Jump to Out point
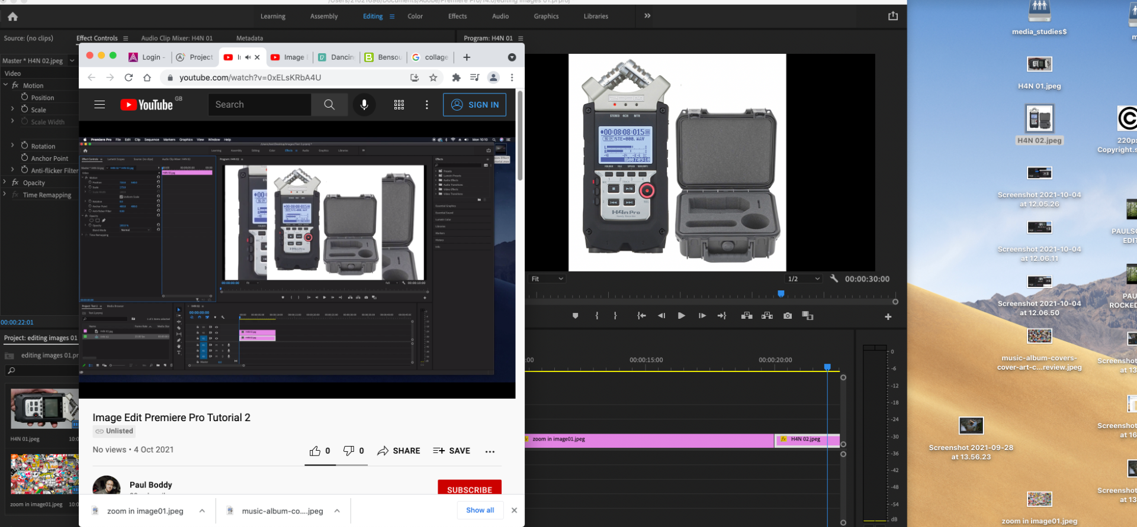 pyautogui.click(x=722, y=316)
